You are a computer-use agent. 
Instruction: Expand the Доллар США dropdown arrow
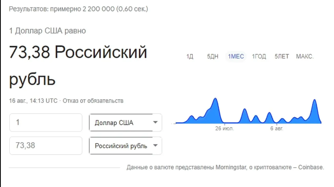(155, 123)
